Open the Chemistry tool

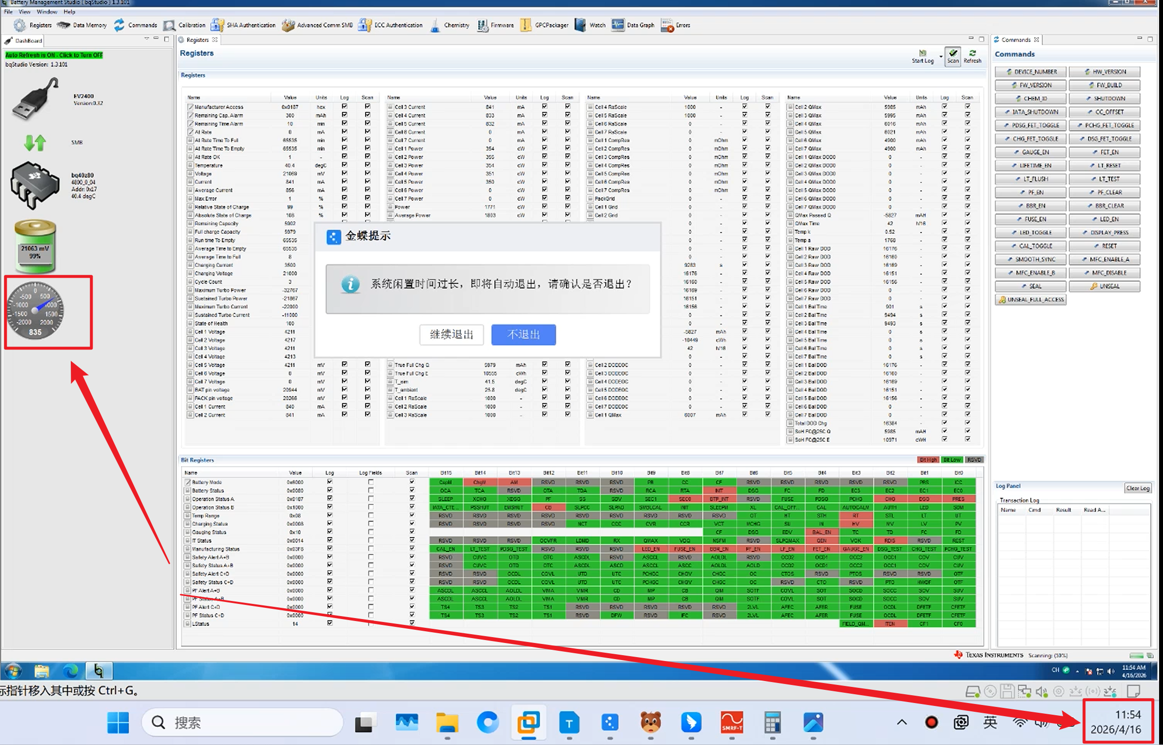pyautogui.click(x=449, y=25)
